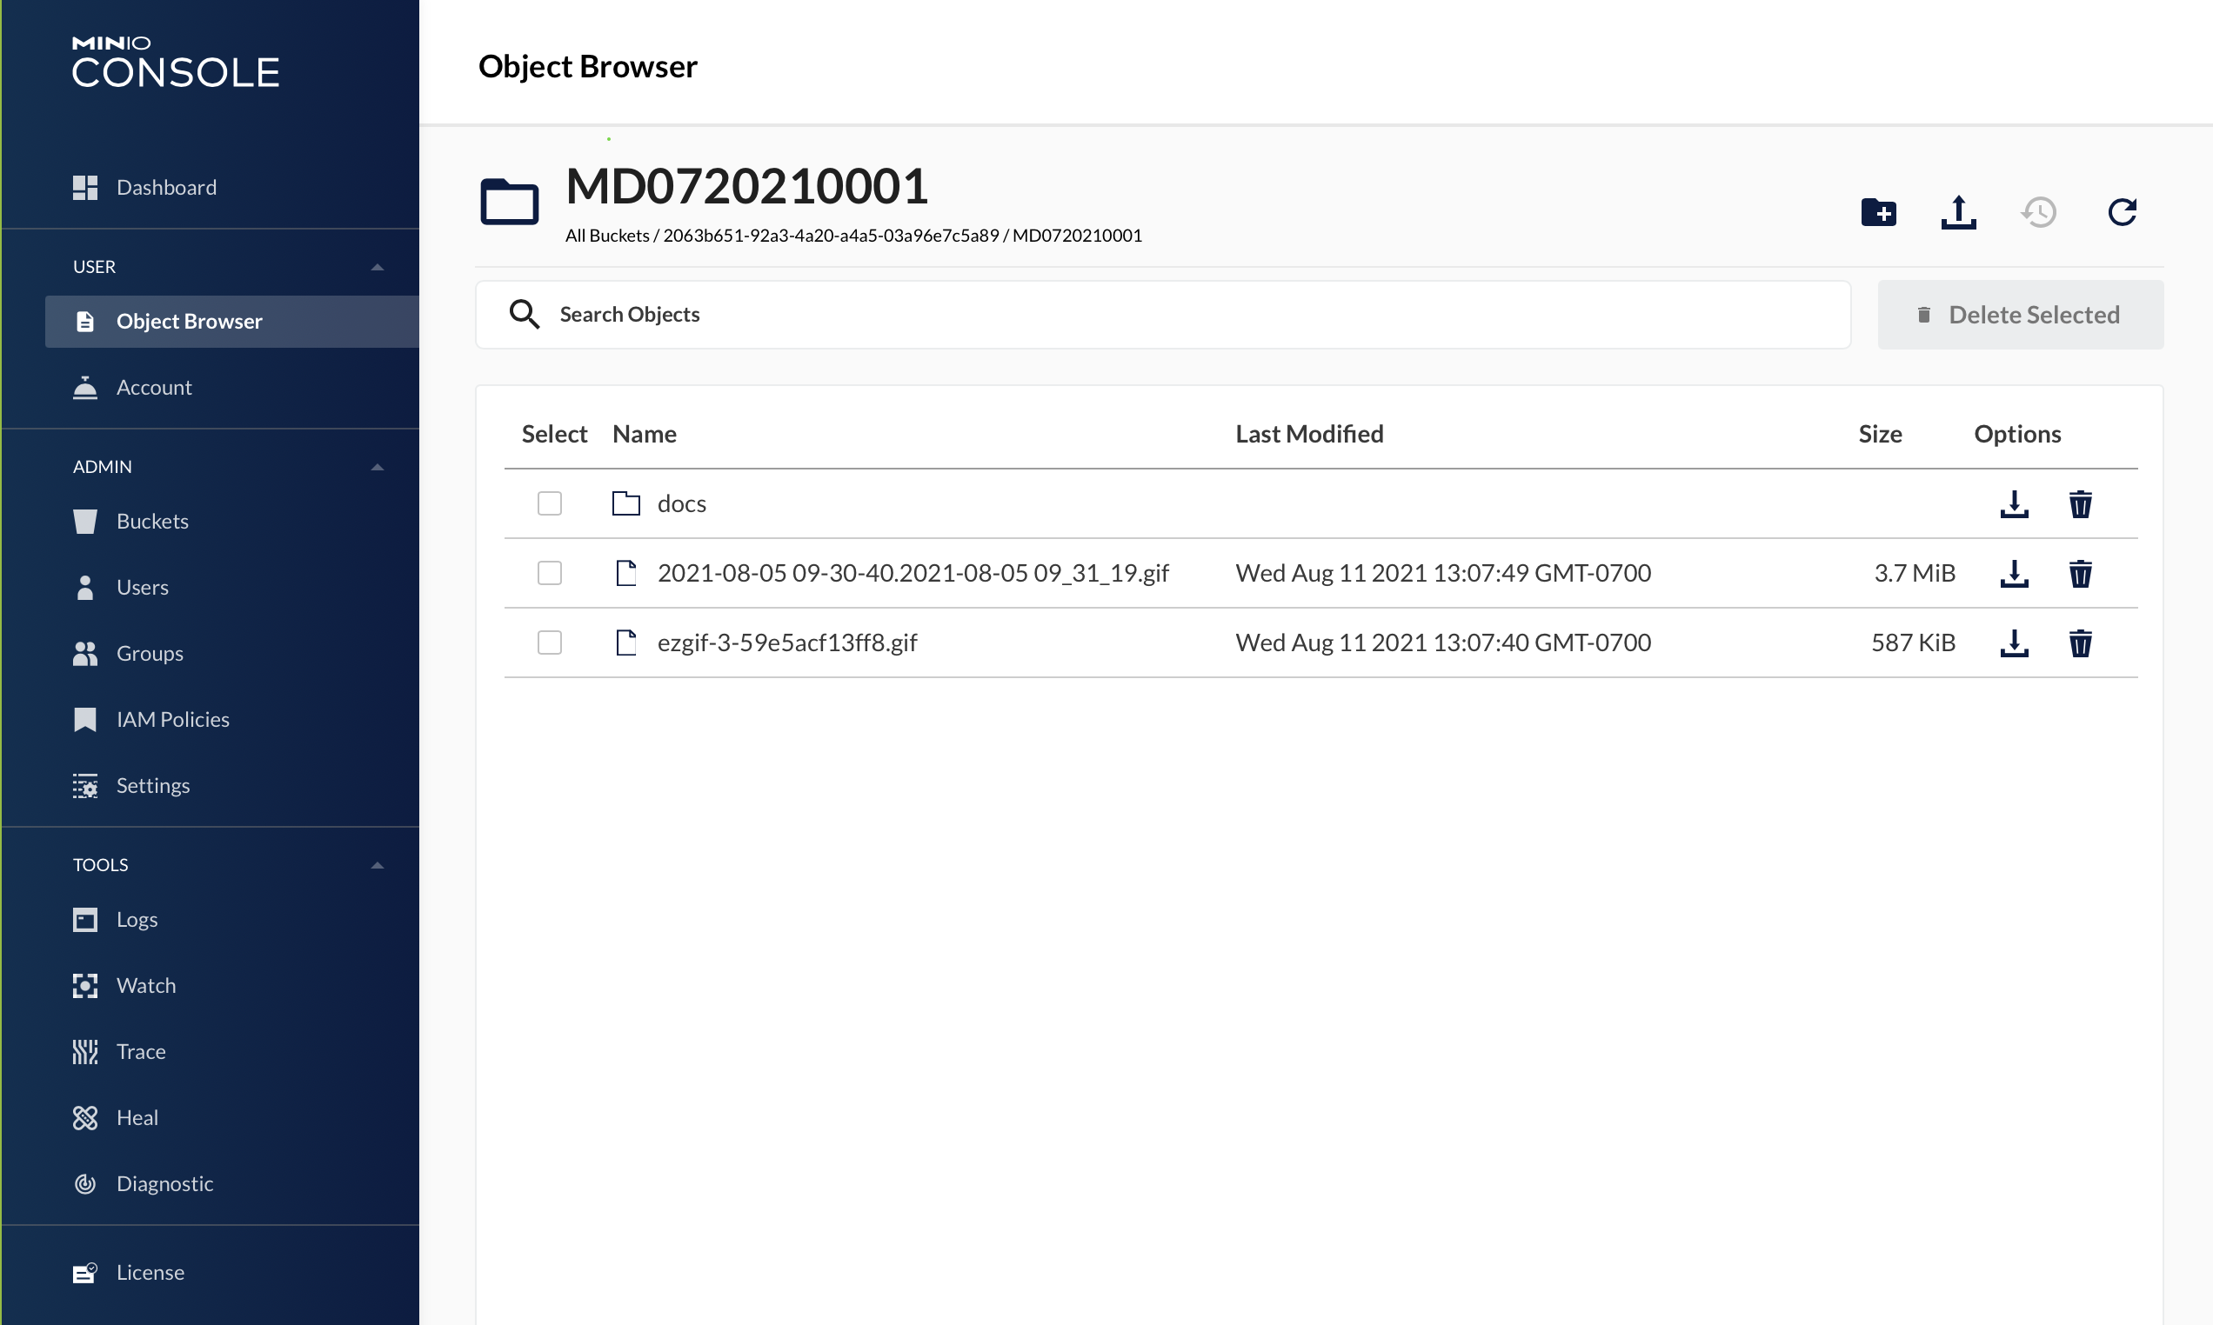Click the 3.7 MiB size value
This screenshot has height=1325, width=2213.
point(1915,573)
